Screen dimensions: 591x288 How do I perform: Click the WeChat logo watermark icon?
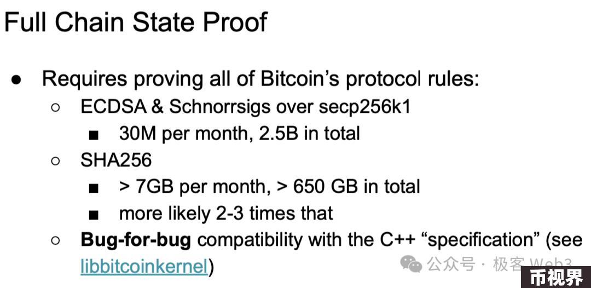(x=411, y=263)
